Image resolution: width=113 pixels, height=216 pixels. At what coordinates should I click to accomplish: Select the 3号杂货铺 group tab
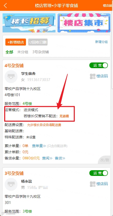coord(41,52)
